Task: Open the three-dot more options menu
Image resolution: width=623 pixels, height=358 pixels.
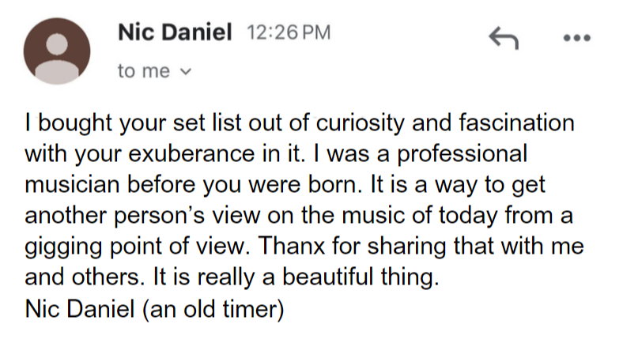Action: click(577, 38)
